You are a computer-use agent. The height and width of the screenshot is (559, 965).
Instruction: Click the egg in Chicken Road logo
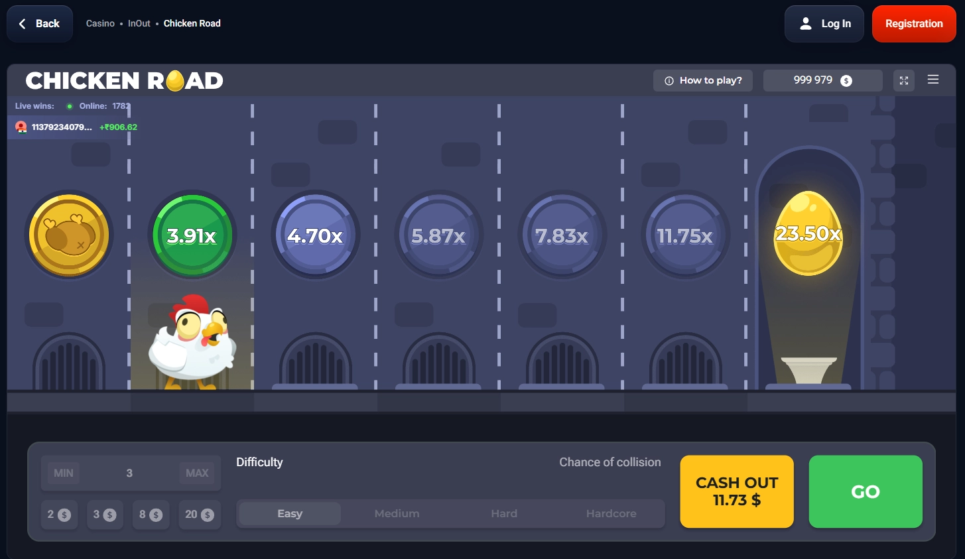pos(174,81)
